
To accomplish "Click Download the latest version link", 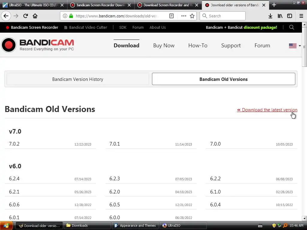I will tap(267, 110).
